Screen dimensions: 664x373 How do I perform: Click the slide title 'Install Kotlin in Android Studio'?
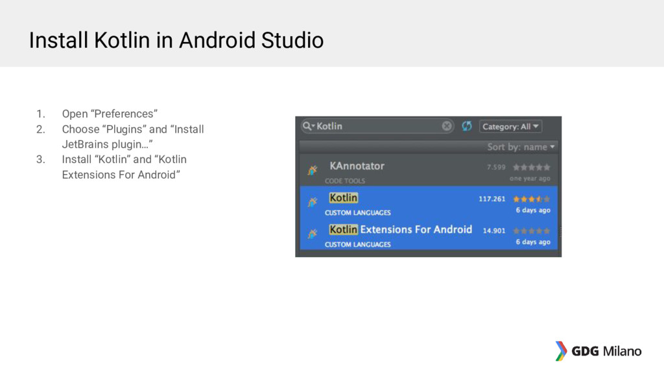(x=176, y=41)
